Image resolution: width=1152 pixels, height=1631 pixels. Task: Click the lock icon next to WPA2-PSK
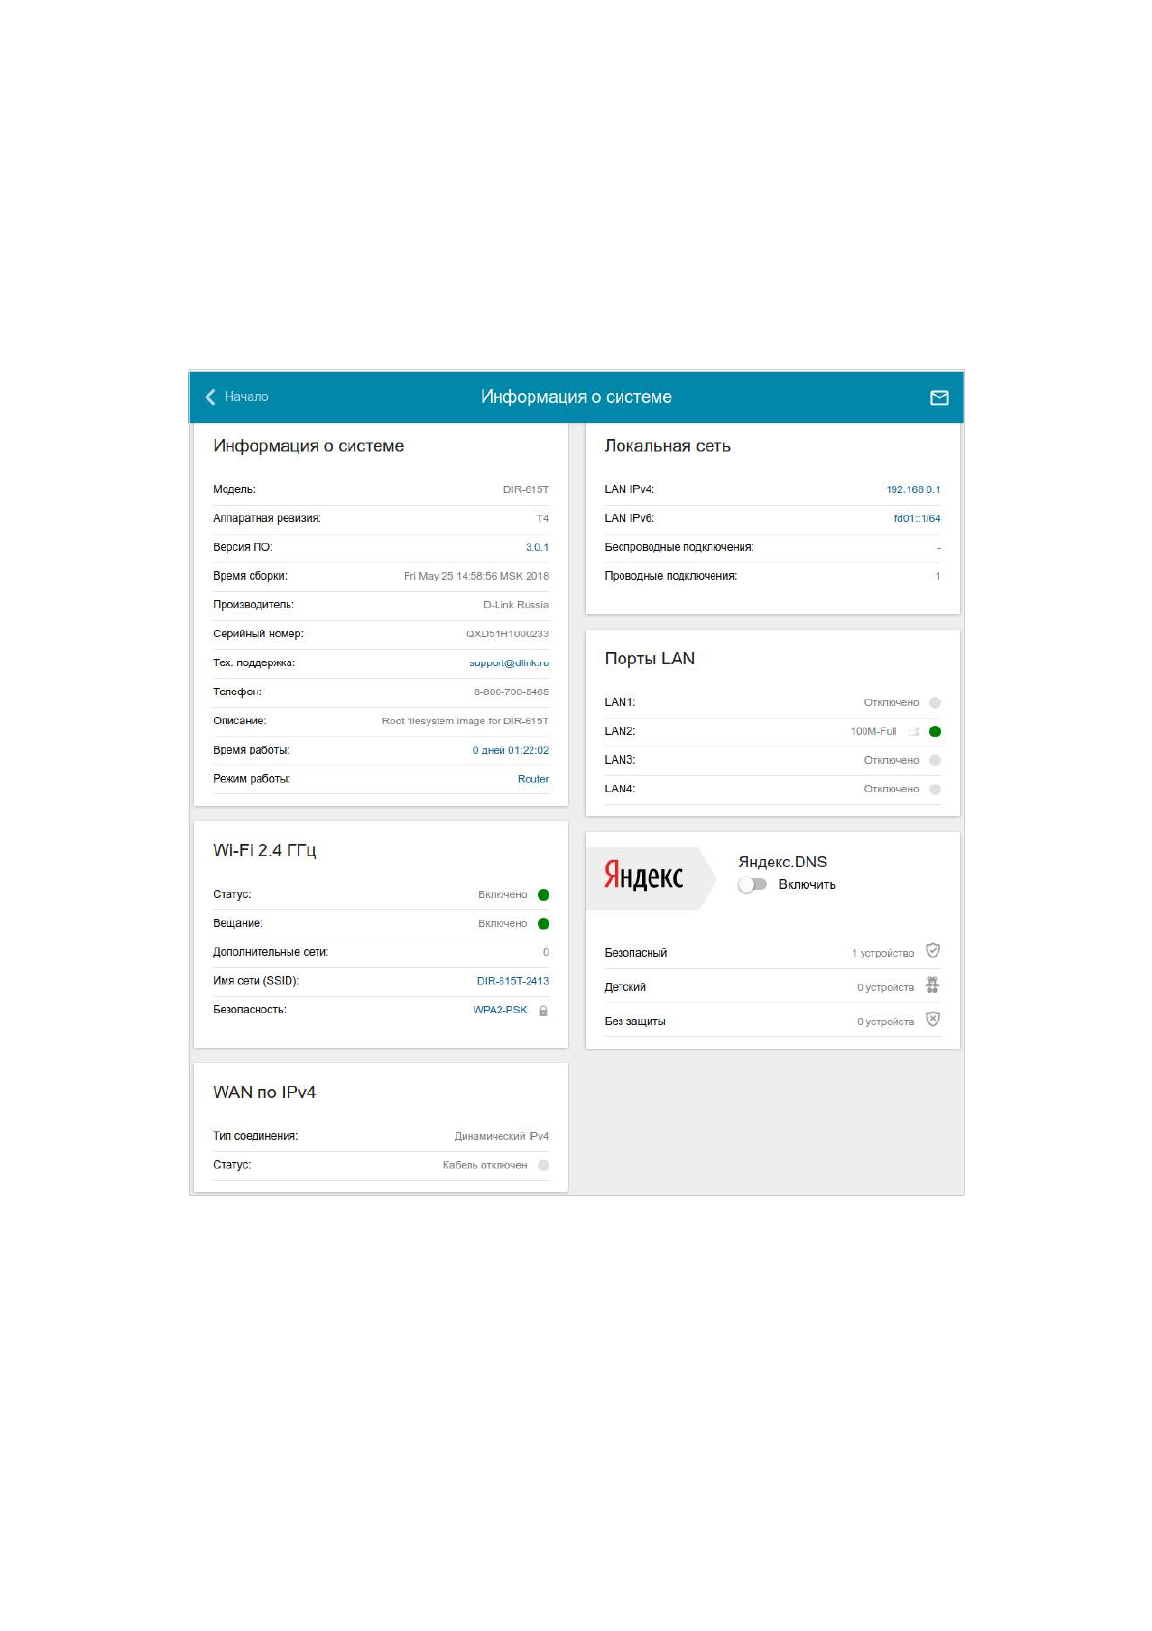[543, 1010]
